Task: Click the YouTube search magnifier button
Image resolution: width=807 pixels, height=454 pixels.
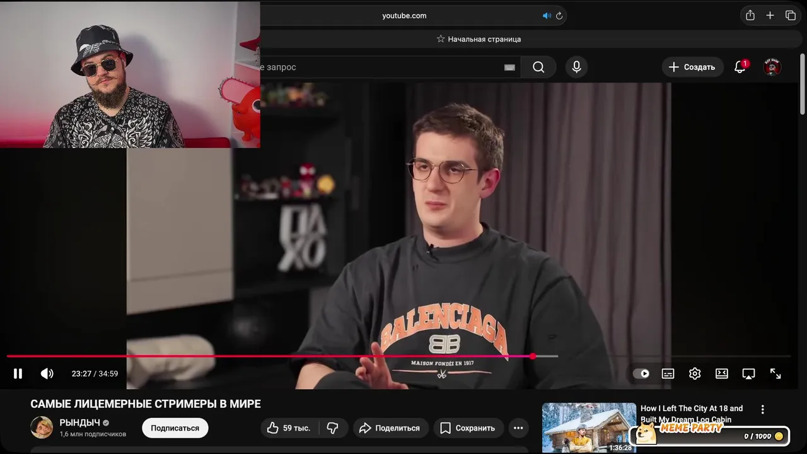Action: tap(538, 67)
